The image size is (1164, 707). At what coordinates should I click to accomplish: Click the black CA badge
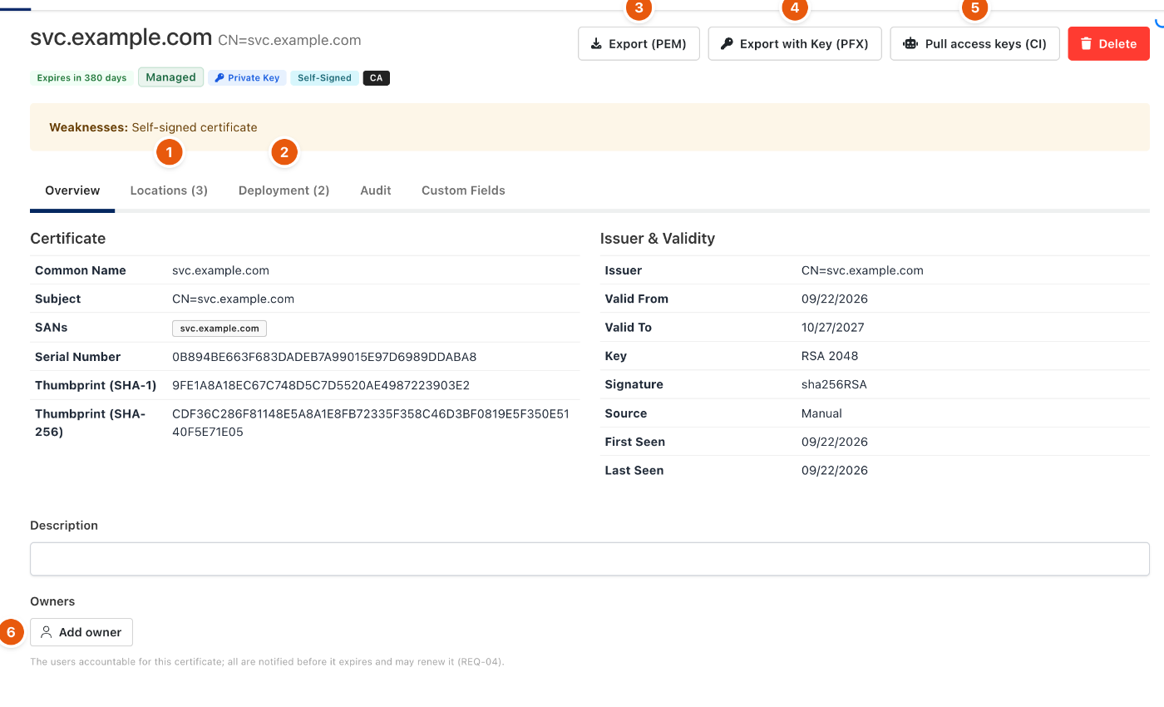[x=376, y=78]
